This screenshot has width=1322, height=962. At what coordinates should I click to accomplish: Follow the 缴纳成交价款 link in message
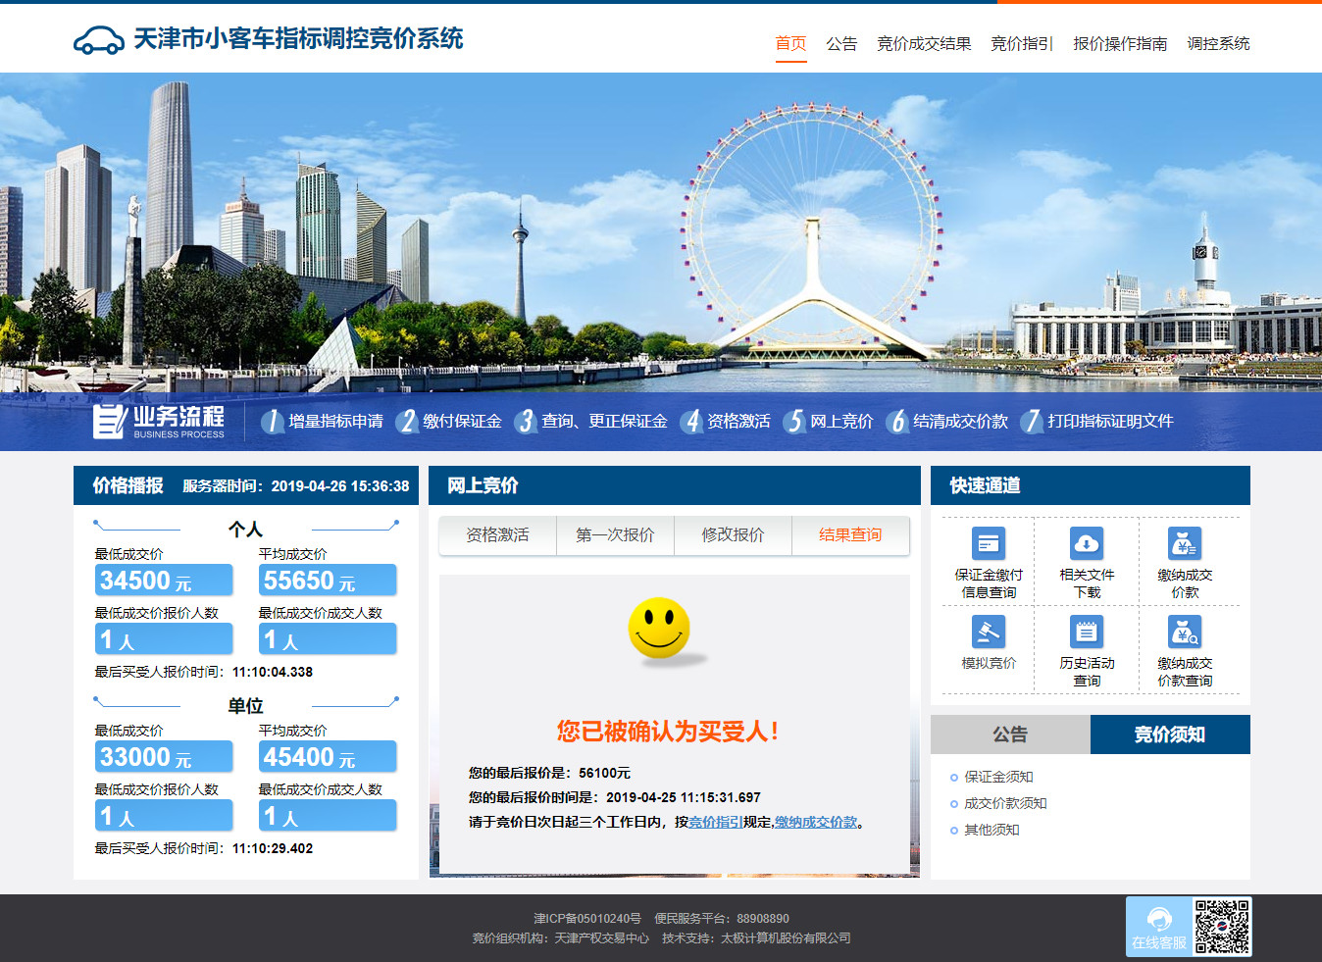[816, 822]
